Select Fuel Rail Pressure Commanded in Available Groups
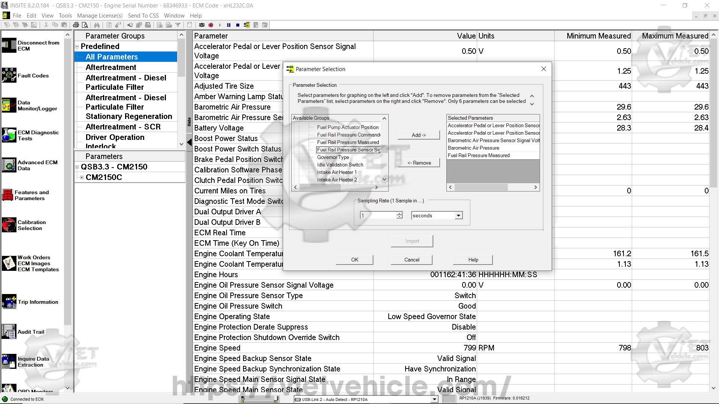The width and height of the screenshot is (719, 404). pos(348,135)
